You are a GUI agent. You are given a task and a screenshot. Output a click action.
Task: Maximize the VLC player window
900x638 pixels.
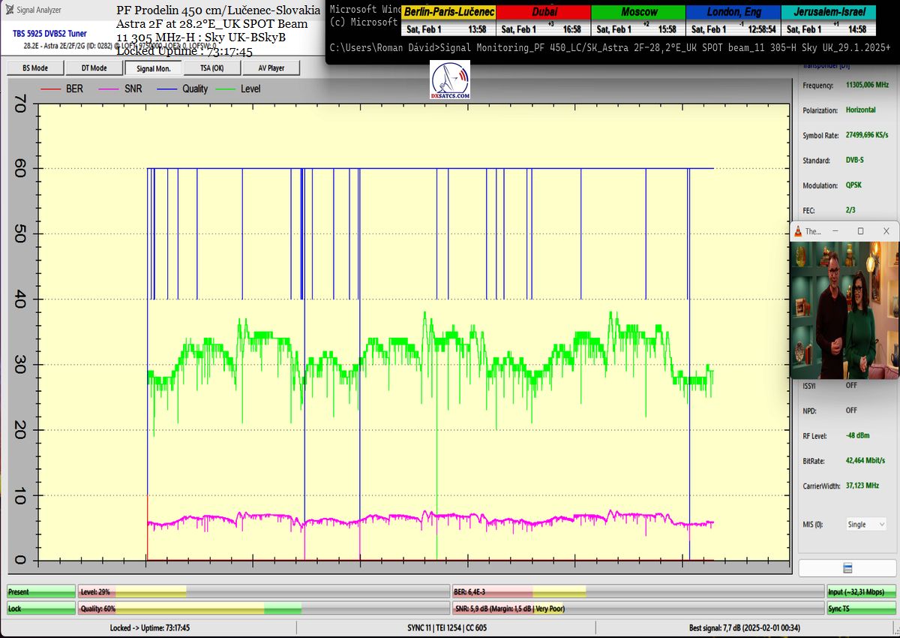pyautogui.click(x=860, y=231)
